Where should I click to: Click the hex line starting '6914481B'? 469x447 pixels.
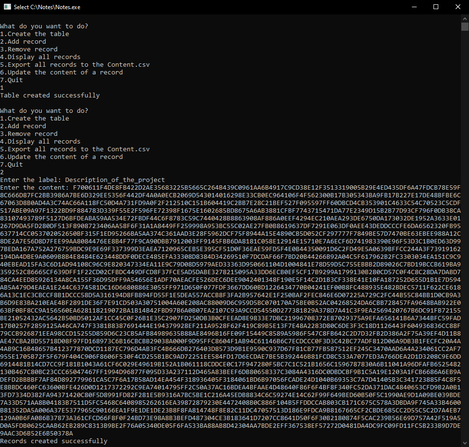click(230, 364)
